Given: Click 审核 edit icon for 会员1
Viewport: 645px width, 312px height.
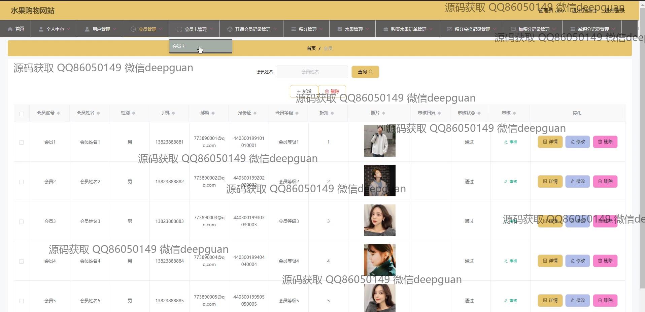Looking at the screenshot, I should pos(506,142).
